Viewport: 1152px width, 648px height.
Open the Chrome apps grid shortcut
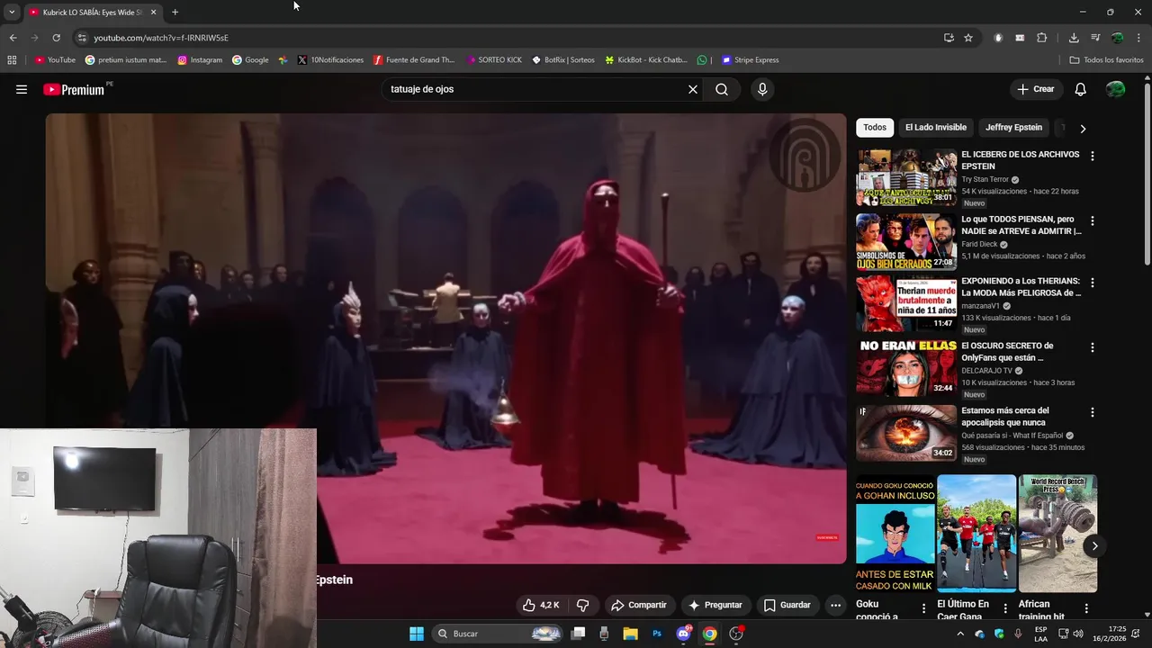coord(12,60)
